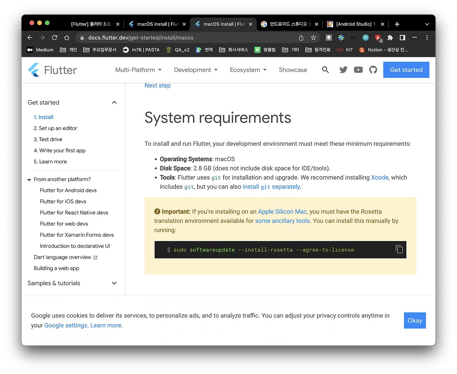The width and height of the screenshot is (457, 374).
Task: Close the [Android Studio] tab
Action: (x=382, y=24)
